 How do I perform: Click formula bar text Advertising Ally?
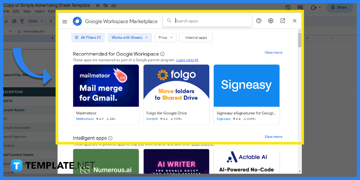34,32
